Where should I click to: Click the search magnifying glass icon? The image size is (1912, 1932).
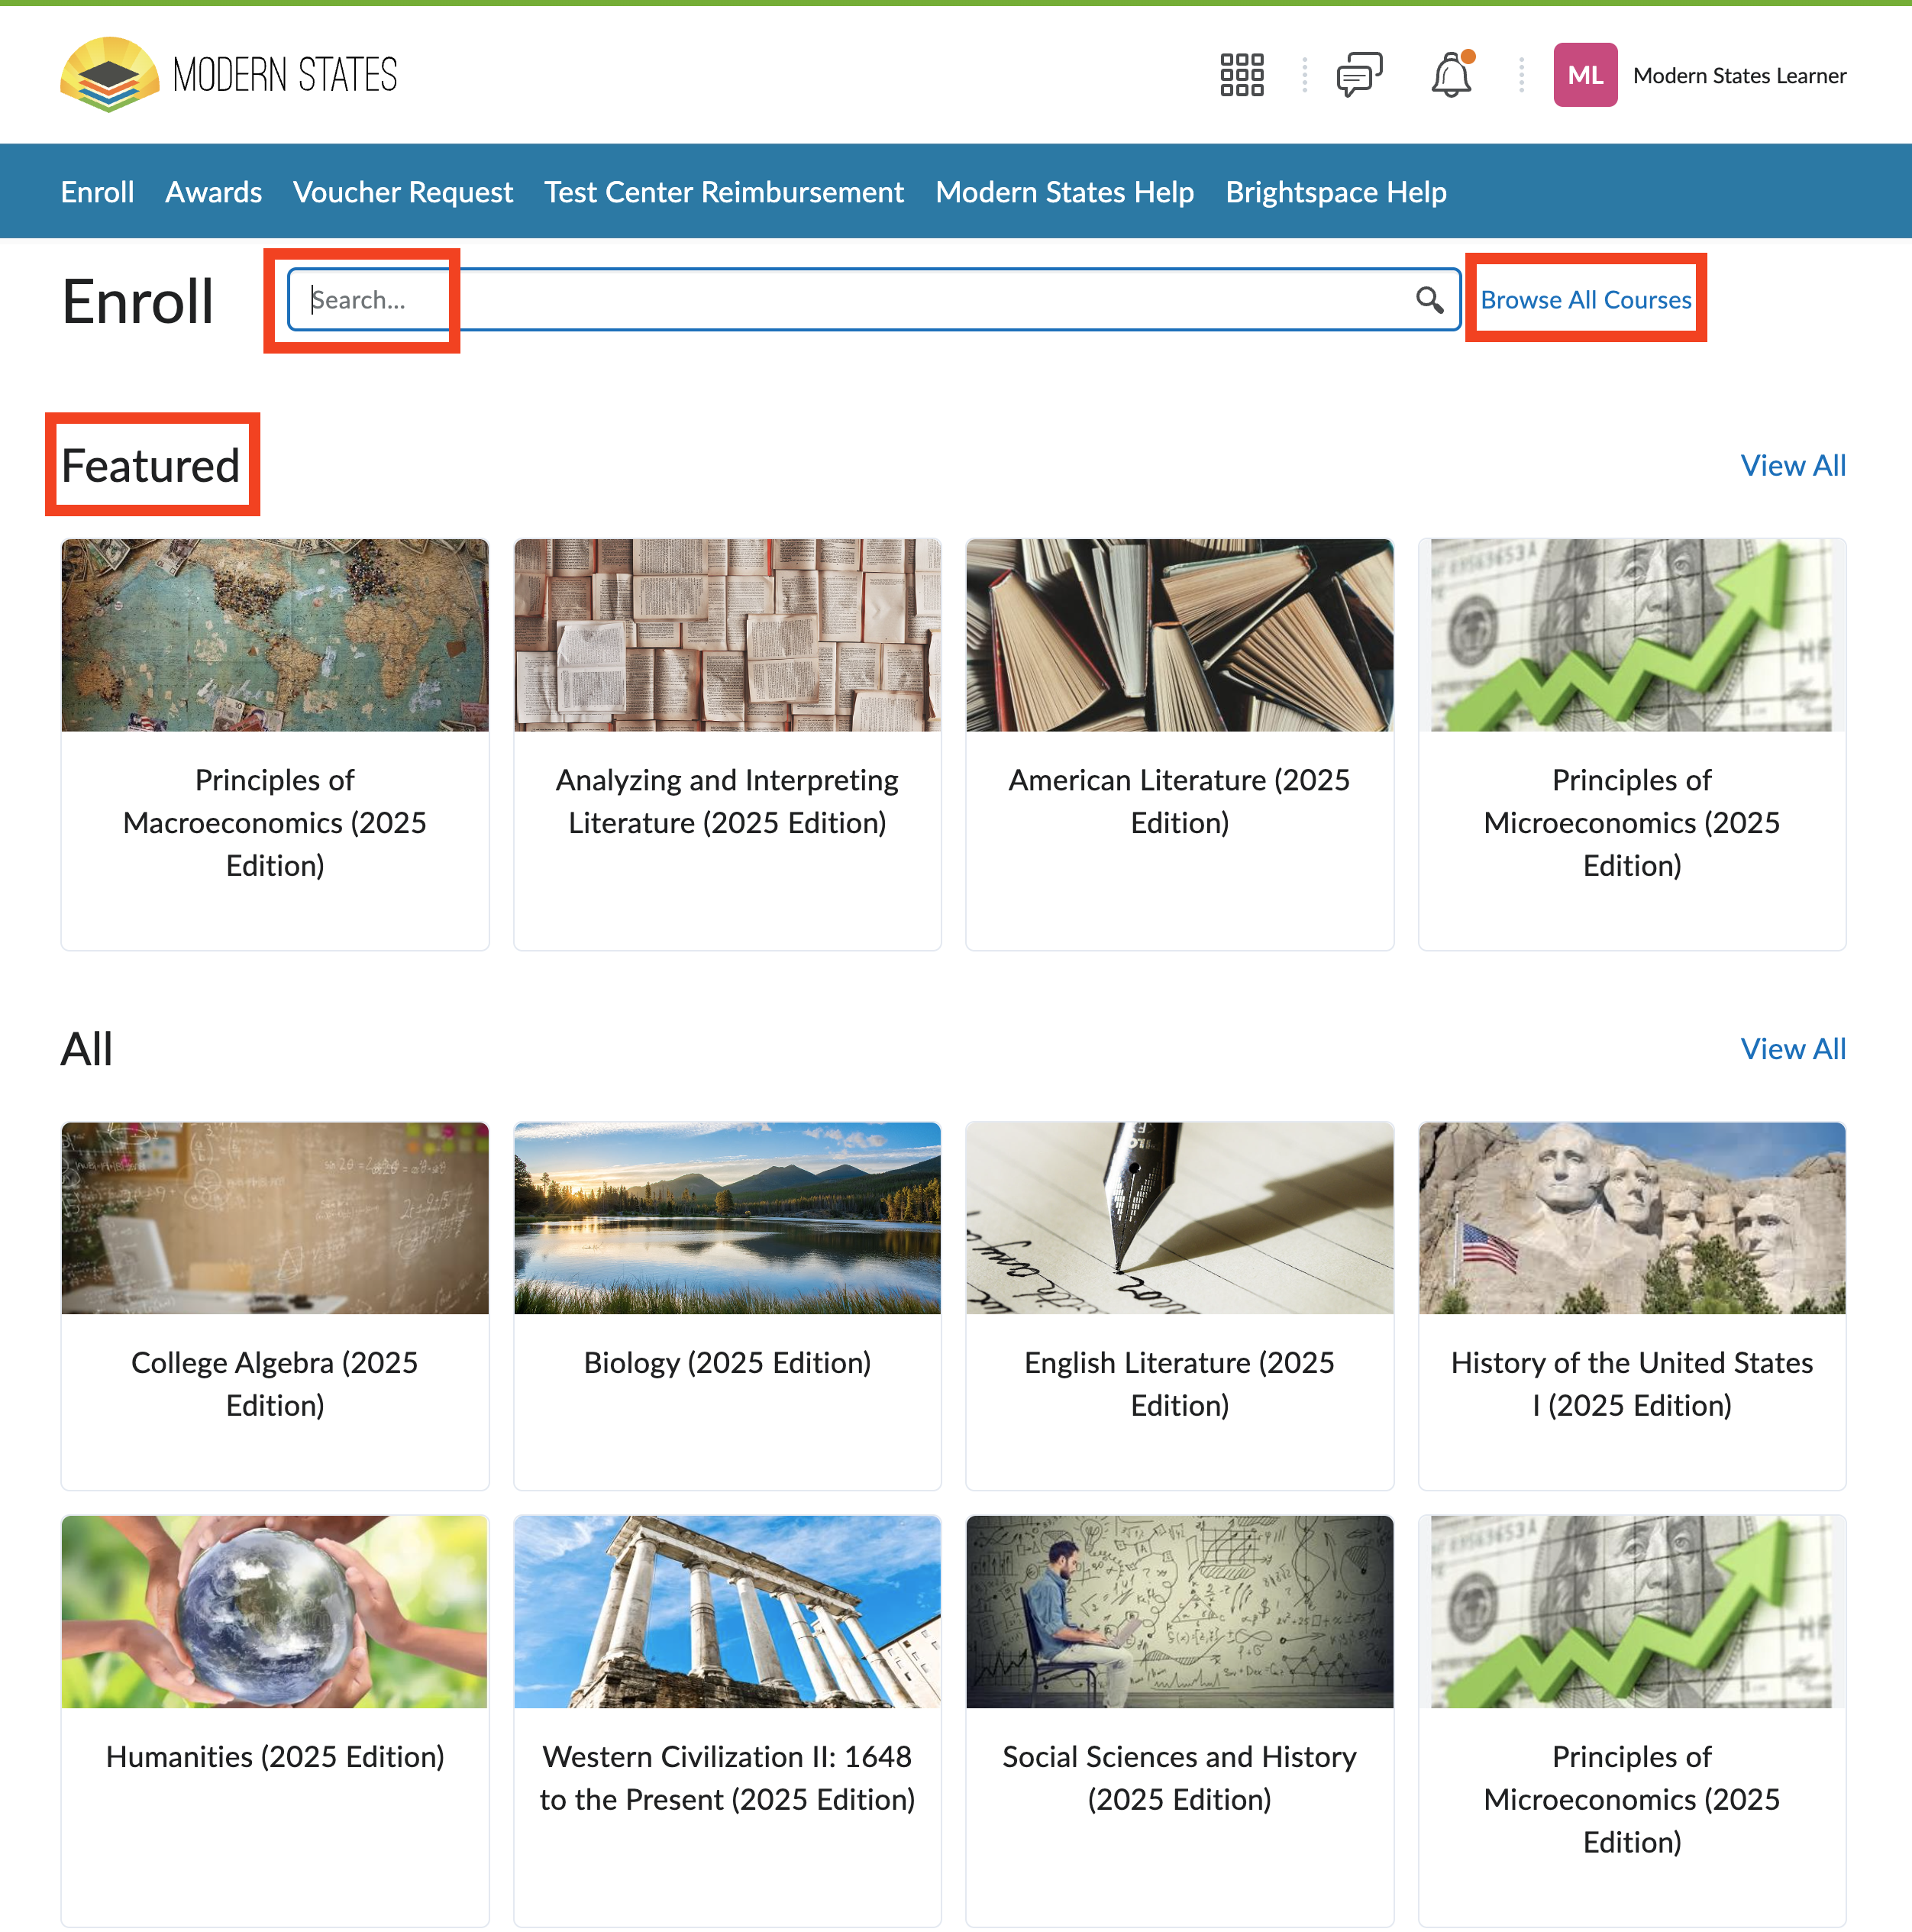pyautogui.click(x=1429, y=300)
